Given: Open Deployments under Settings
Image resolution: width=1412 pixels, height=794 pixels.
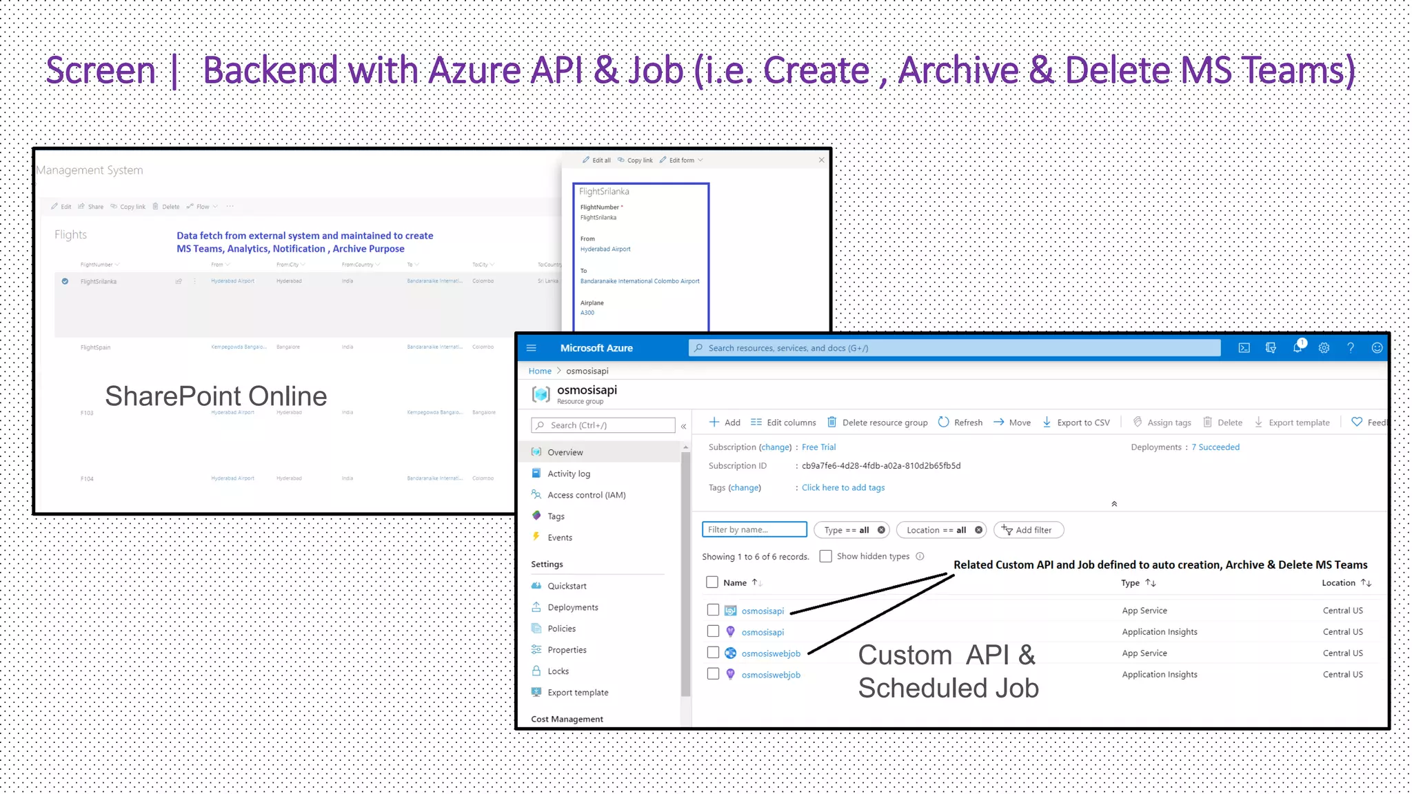Looking at the screenshot, I should click(565, 607).
